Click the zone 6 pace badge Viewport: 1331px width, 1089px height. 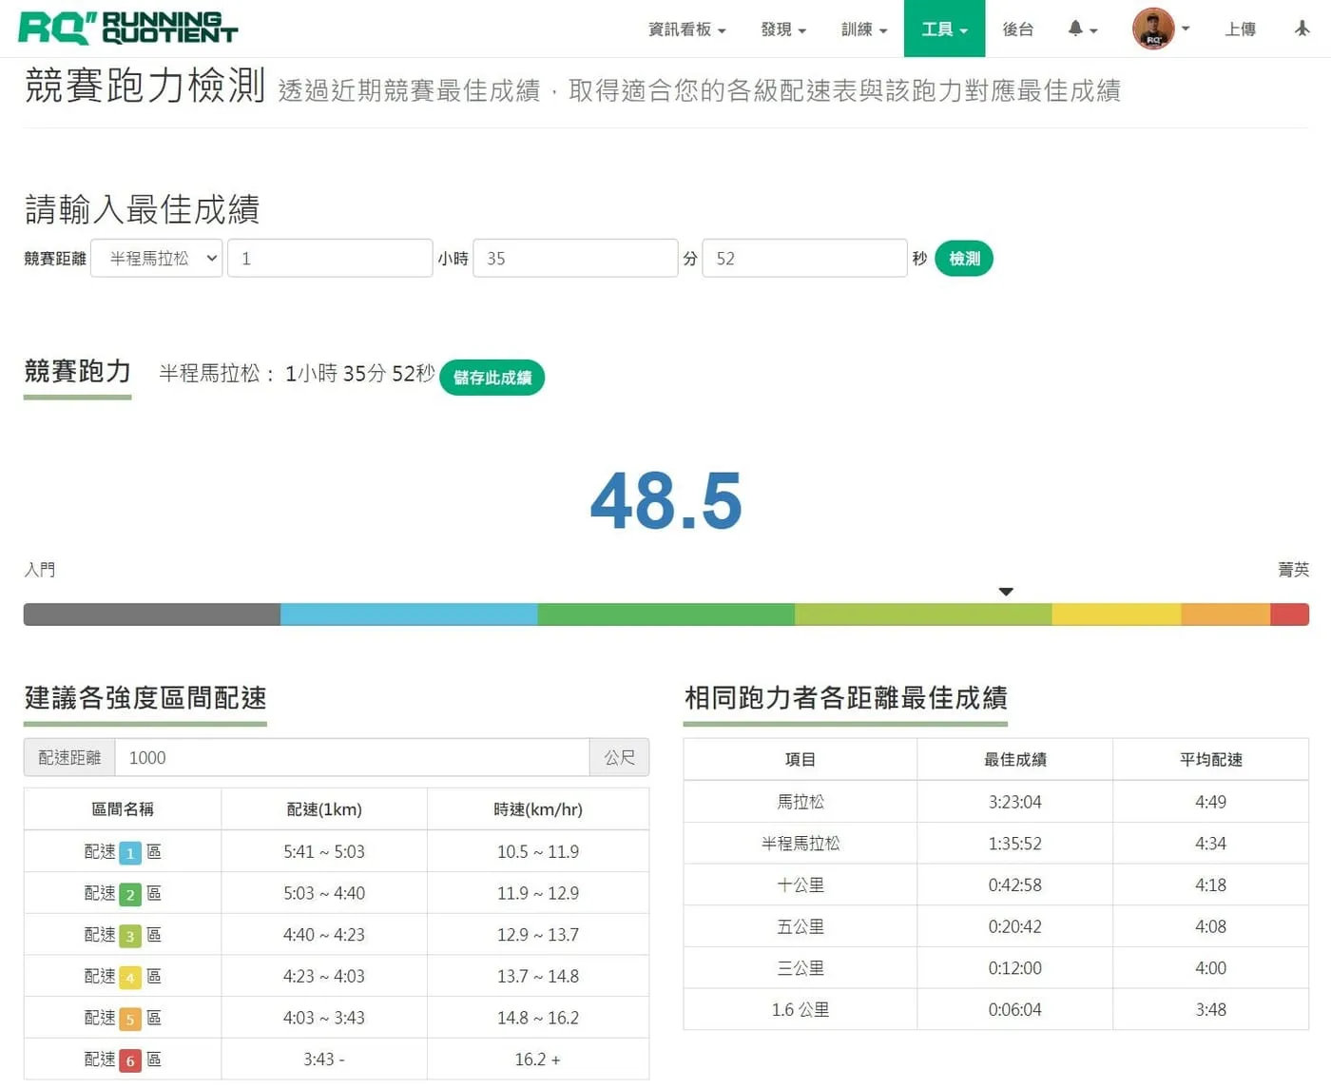coord(130,1060)
